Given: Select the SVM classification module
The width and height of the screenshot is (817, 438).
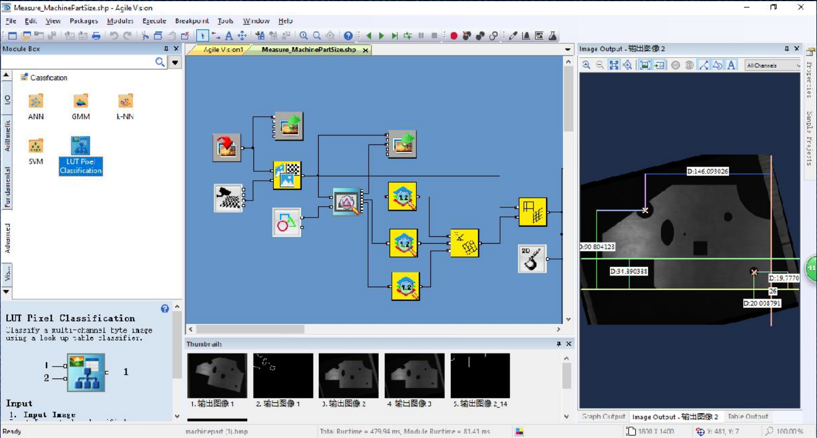Looking at the screenshot, I should 36,151.
